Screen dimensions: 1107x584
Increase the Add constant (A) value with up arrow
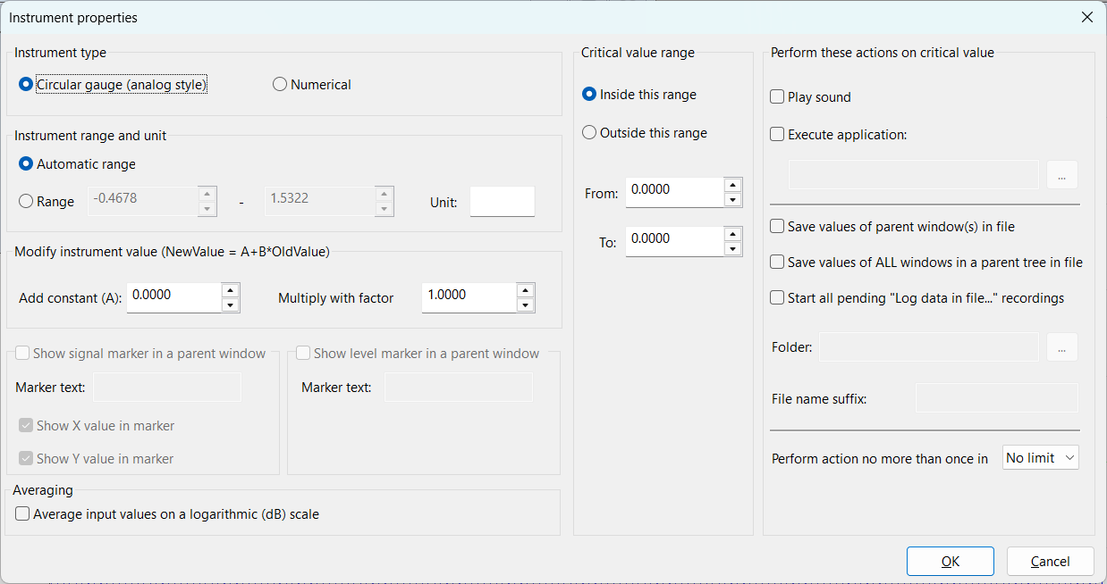pos(230,290)
